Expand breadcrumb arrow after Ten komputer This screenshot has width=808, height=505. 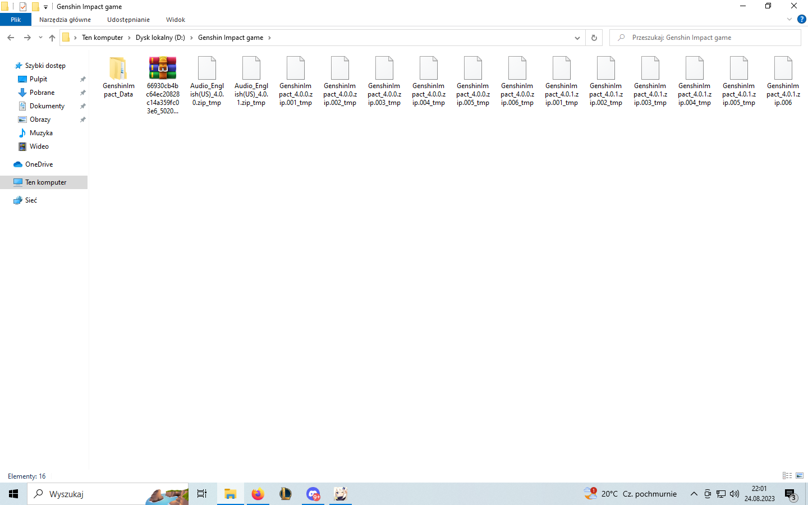coord(129,38)
